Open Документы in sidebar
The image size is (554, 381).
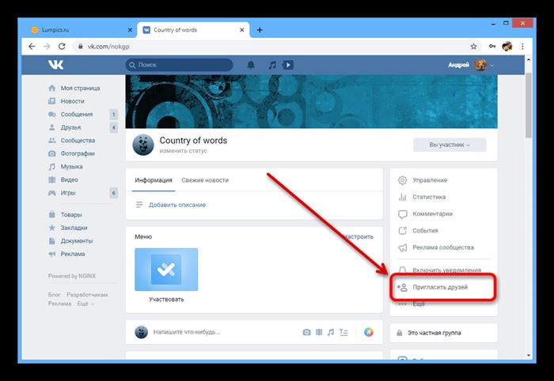point(77,240)
